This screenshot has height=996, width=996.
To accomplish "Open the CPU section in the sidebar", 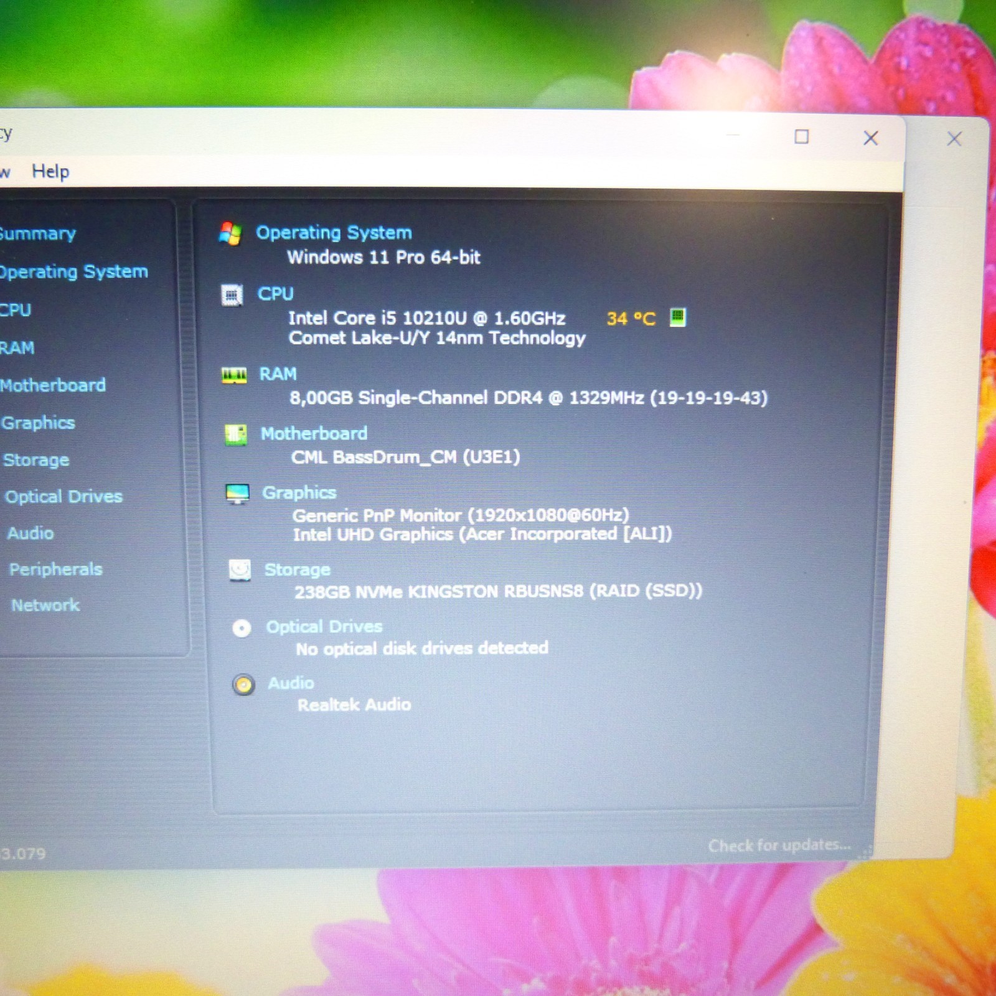I will click(15, 310).
